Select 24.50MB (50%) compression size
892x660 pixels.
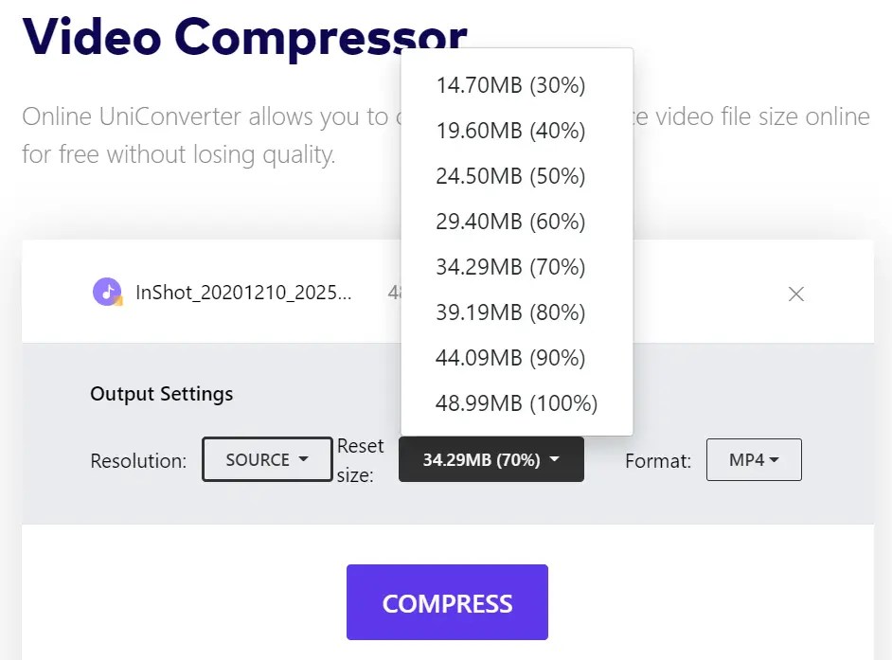tap(510, 176)
